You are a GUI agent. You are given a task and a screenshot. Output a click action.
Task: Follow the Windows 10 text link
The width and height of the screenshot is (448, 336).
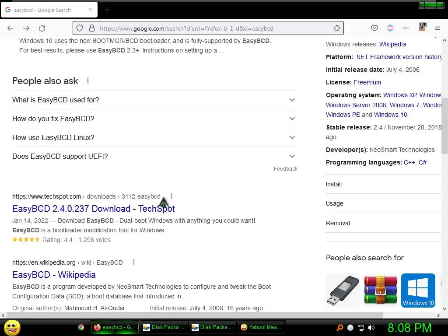(391, 115)
